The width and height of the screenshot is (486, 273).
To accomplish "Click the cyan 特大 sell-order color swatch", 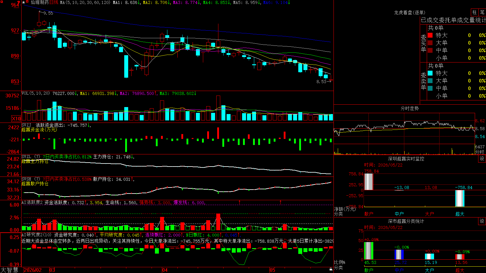I will pos(430,73).
